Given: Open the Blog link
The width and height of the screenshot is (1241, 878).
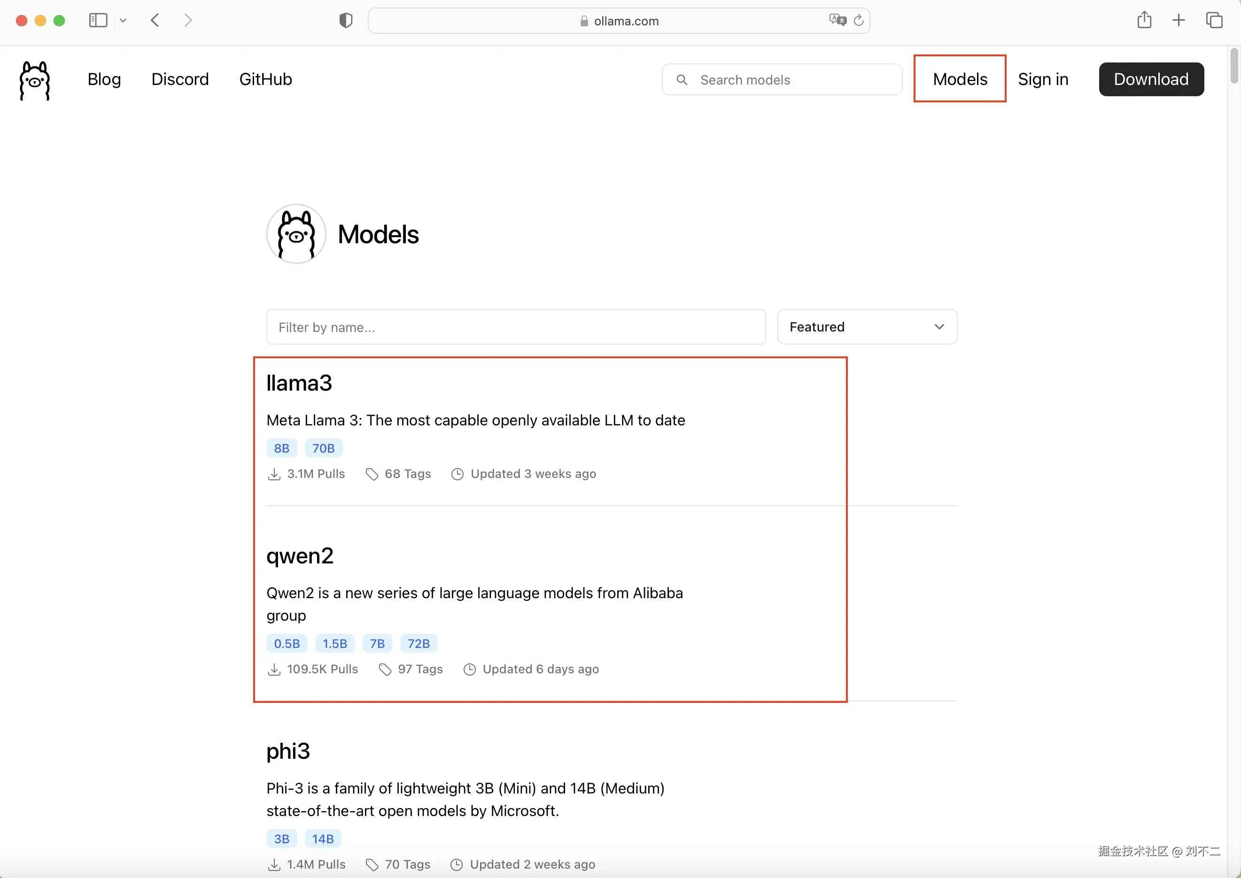Looking at the screenshot, I should [104, 79].
